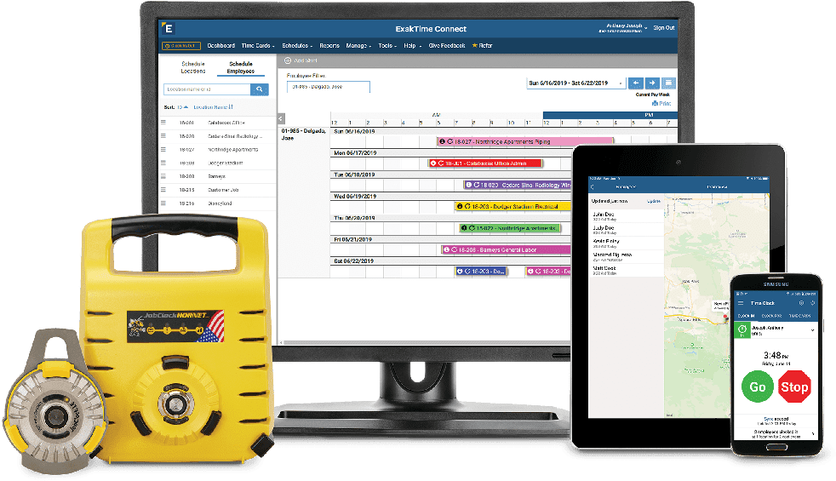Expand the Help menu
836x481 pixels.
pos(412,46)
